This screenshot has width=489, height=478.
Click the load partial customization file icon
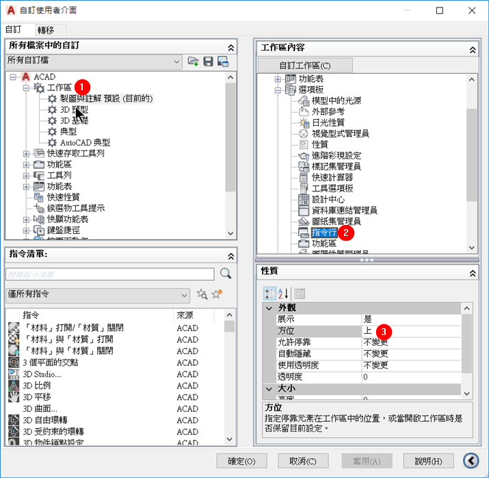193,61
